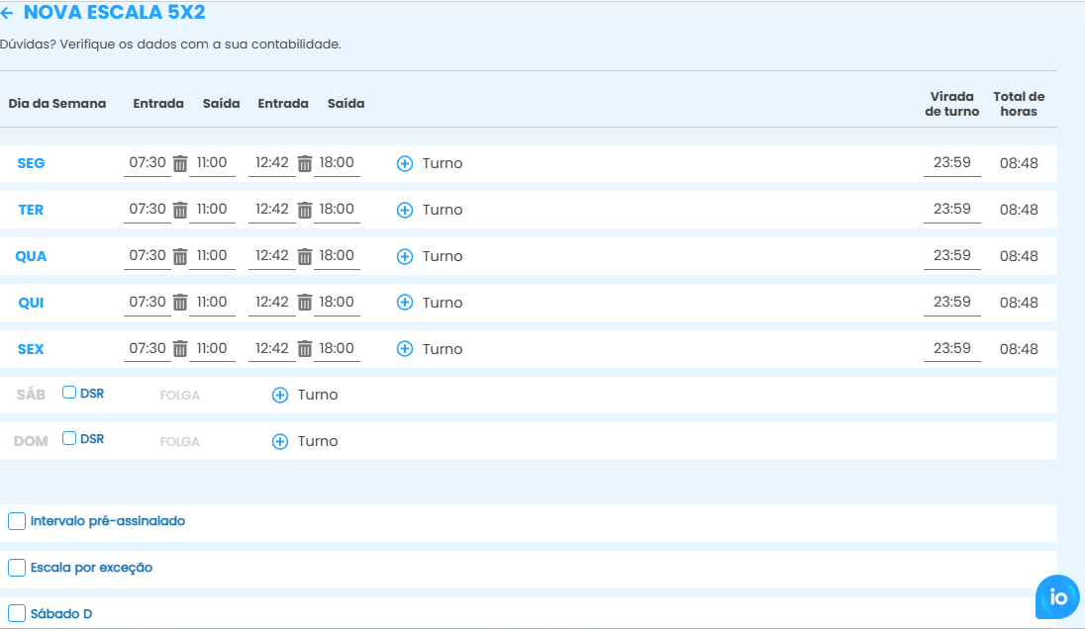Click the back arrow beside Nova Escala 5x2
The height and width of the screenshot is (629, 1085).
tap(8, 14)
